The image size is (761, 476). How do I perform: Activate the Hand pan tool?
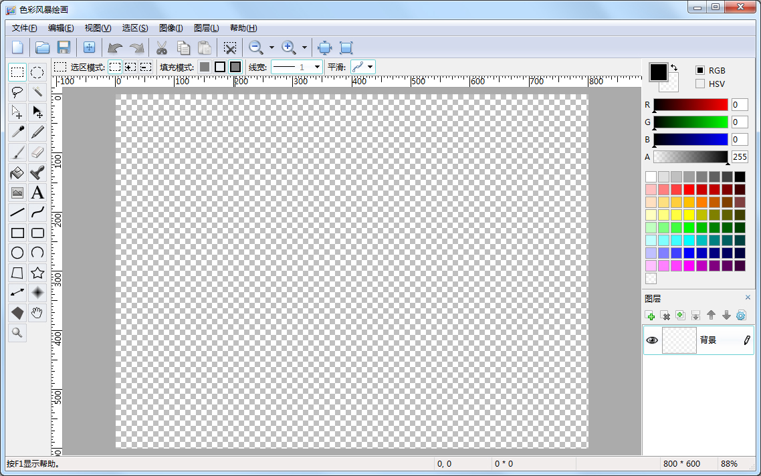(x=37, y=313)
